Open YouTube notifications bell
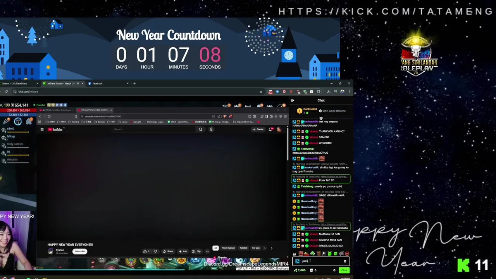The width and height of the screenshot is (496, 279). point(271,129)
